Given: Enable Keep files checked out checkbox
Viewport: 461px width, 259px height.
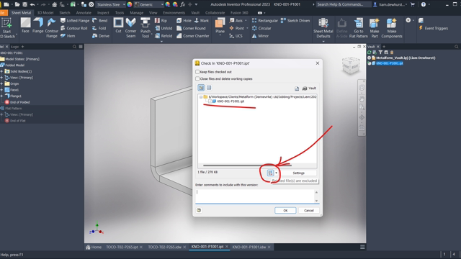Looking at the screenshot, I should pyautogui.click(x=197, y=72).
